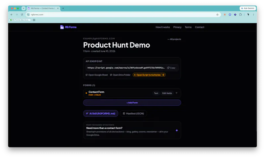Select the AI Skill (RGFORMS.md) tab
This screenshot has width=265, height=158.
tap(101, 114)
